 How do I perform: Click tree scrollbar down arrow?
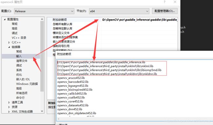click(x=42, y=111)
